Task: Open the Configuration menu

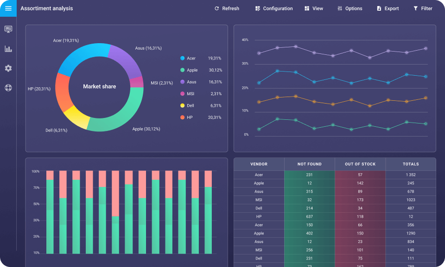Action: pyautogui.click(x=274, y=8)
